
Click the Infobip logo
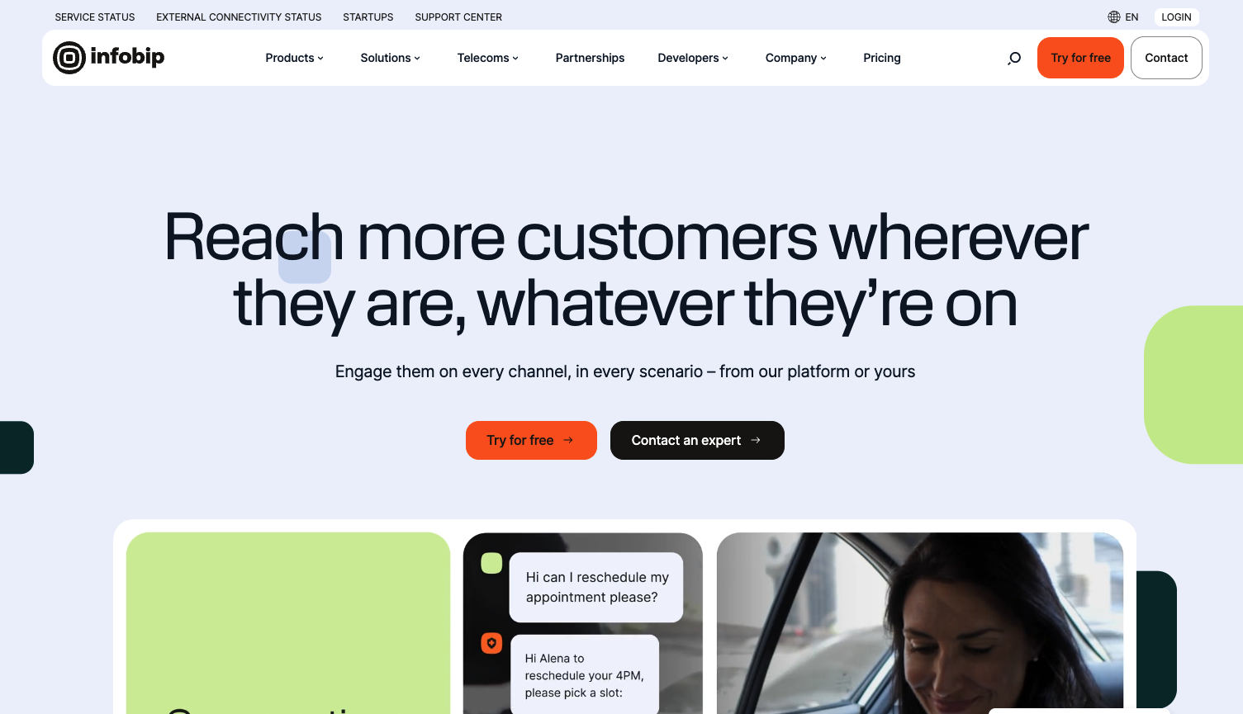pos(109,58)
